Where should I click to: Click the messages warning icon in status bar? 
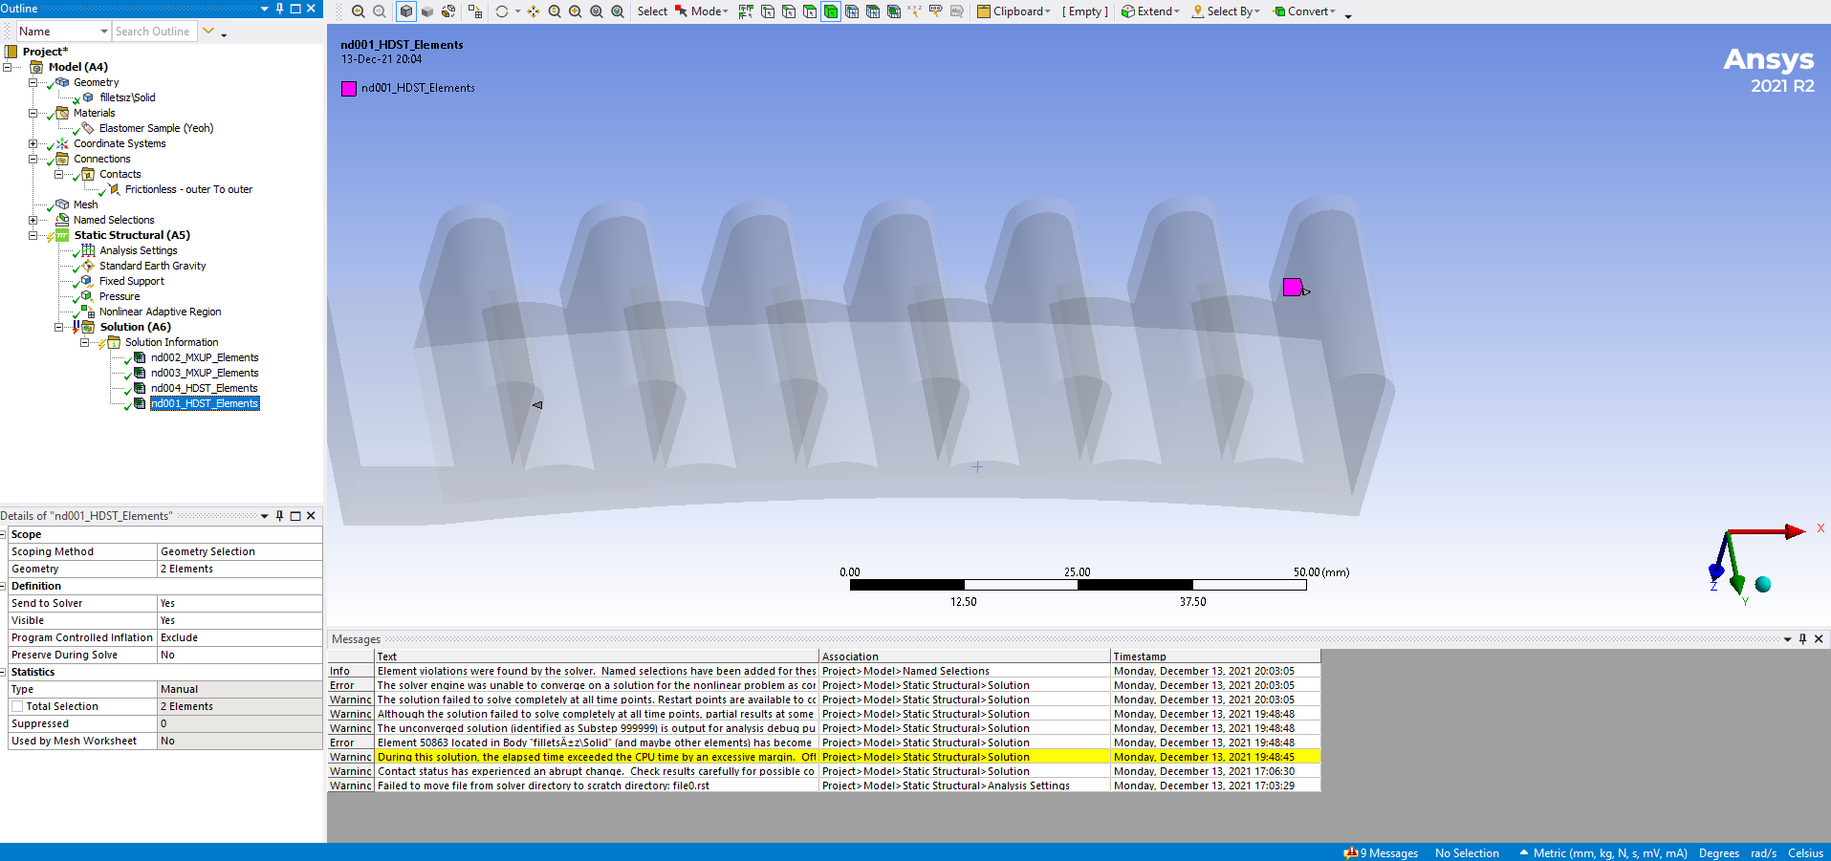tap(1350, 852)
